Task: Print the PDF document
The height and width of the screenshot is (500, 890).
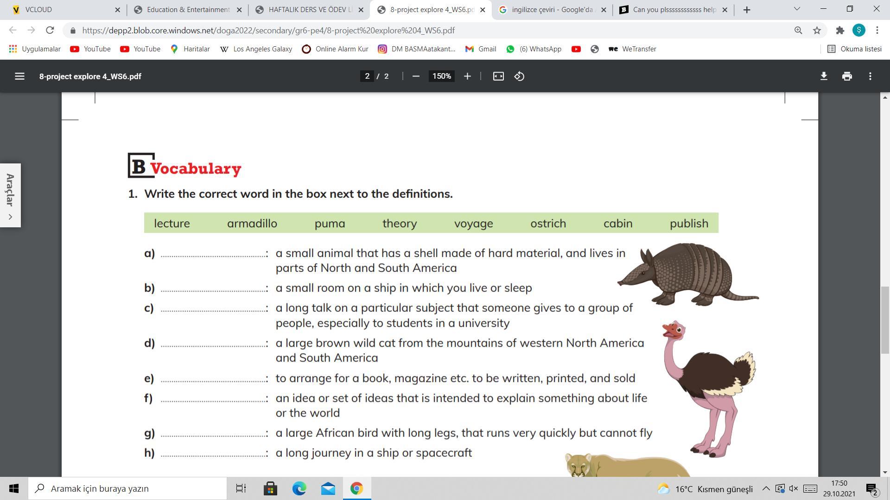Action: coord(847,76)
